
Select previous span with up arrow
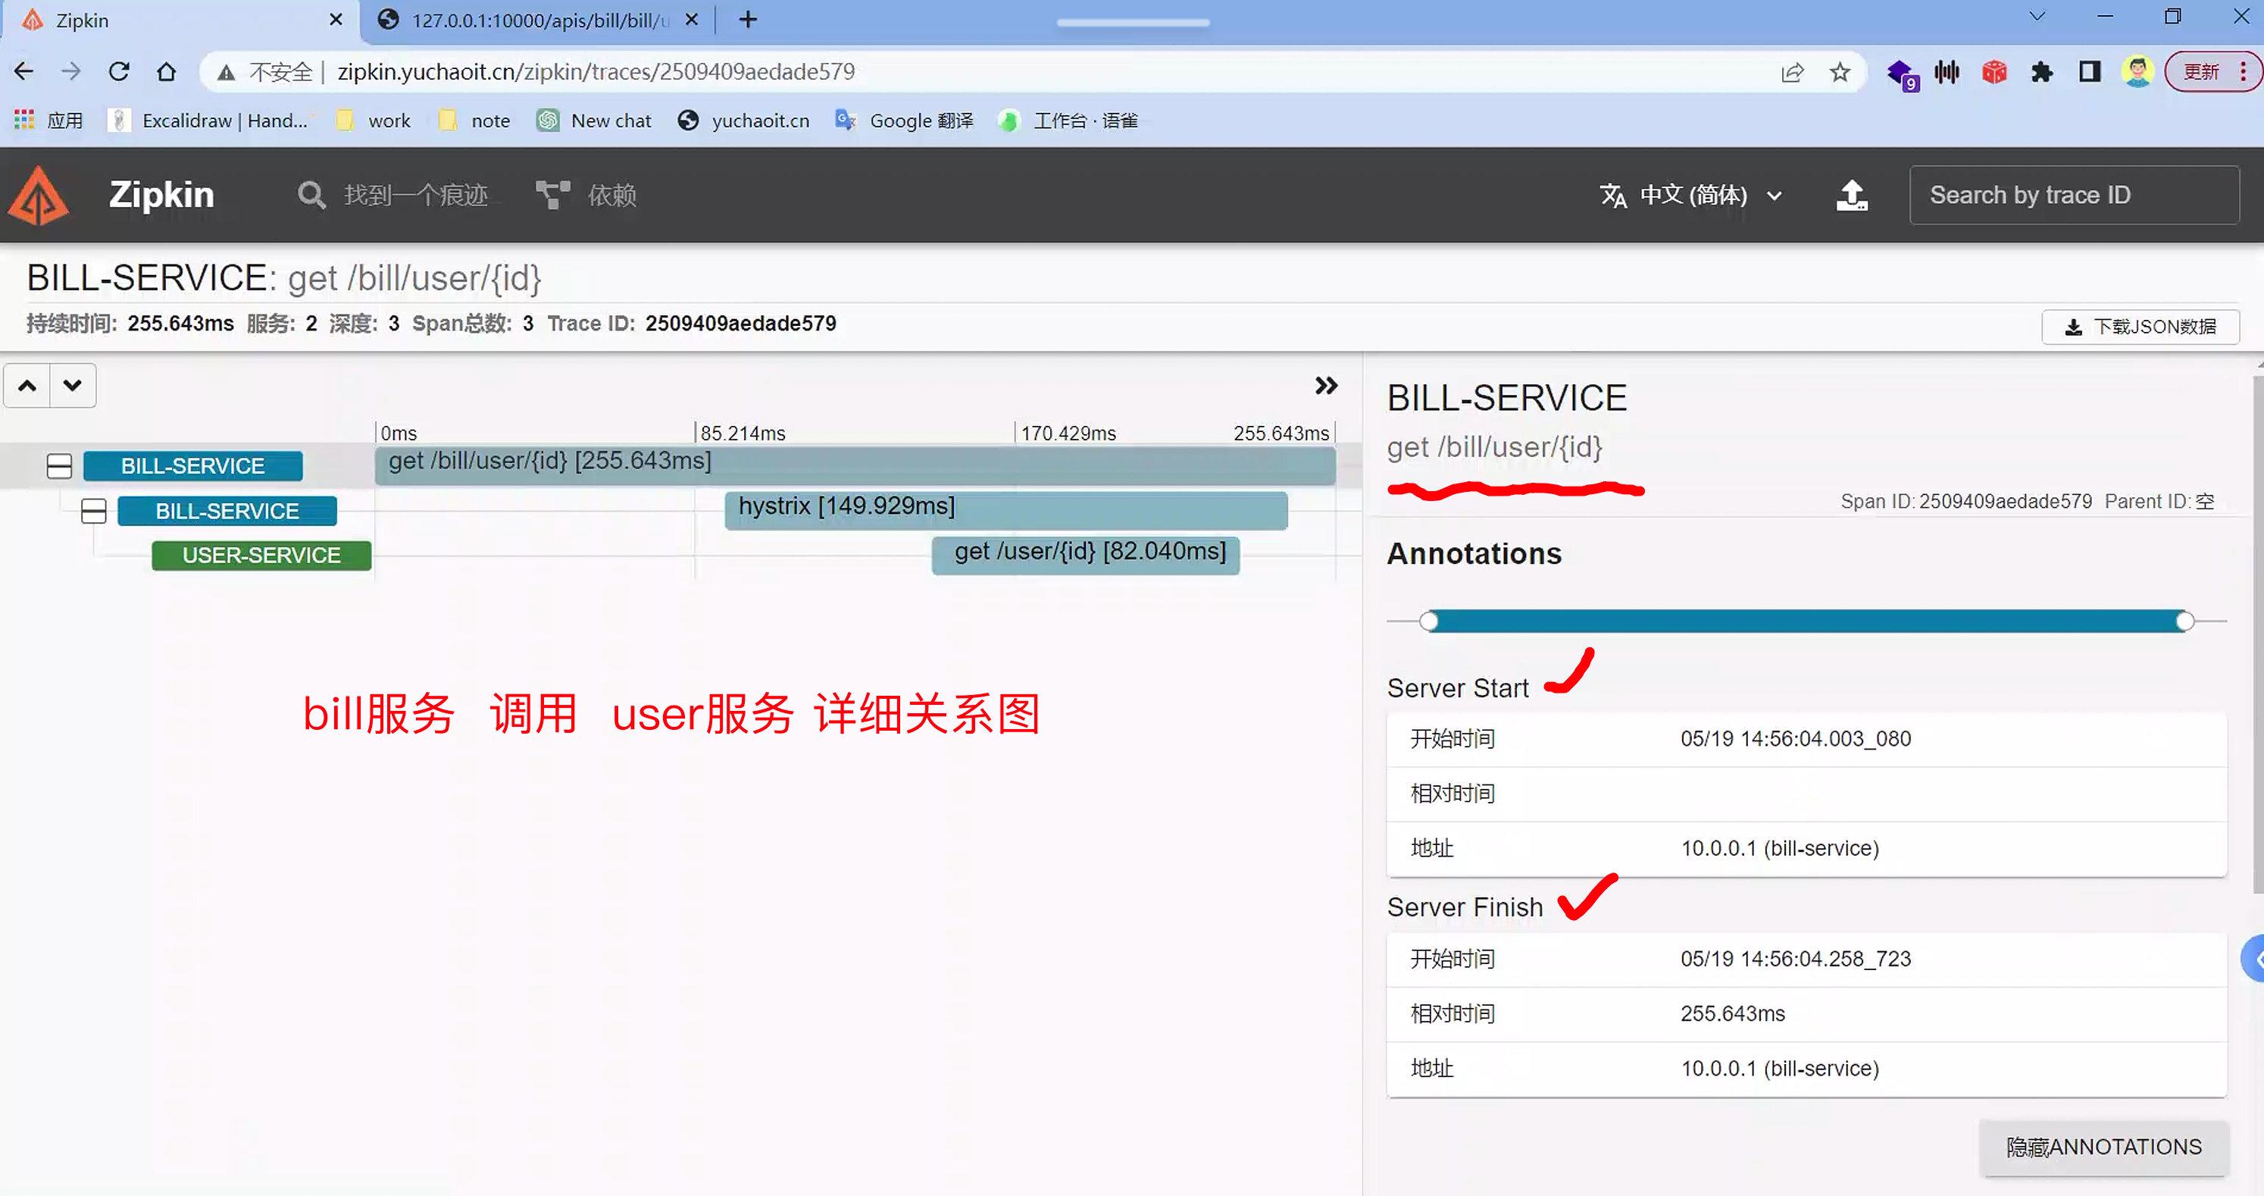click(27, 385)
